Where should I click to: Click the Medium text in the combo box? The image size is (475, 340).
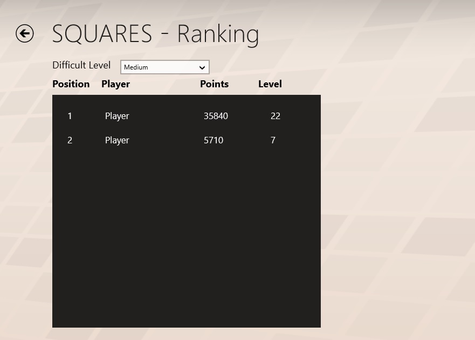pos(136,67)
